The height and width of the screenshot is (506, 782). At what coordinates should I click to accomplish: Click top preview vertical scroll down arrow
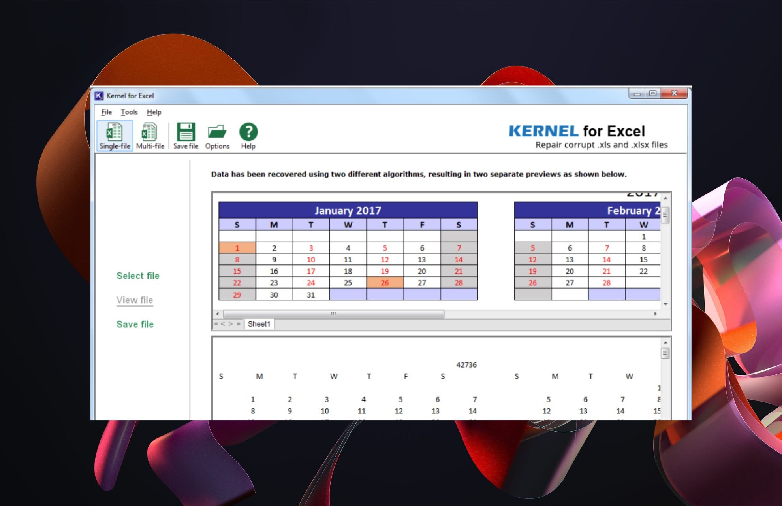coord(665,304)
